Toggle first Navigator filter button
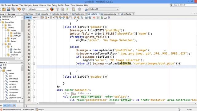The image size is (197, 111). 5,105
